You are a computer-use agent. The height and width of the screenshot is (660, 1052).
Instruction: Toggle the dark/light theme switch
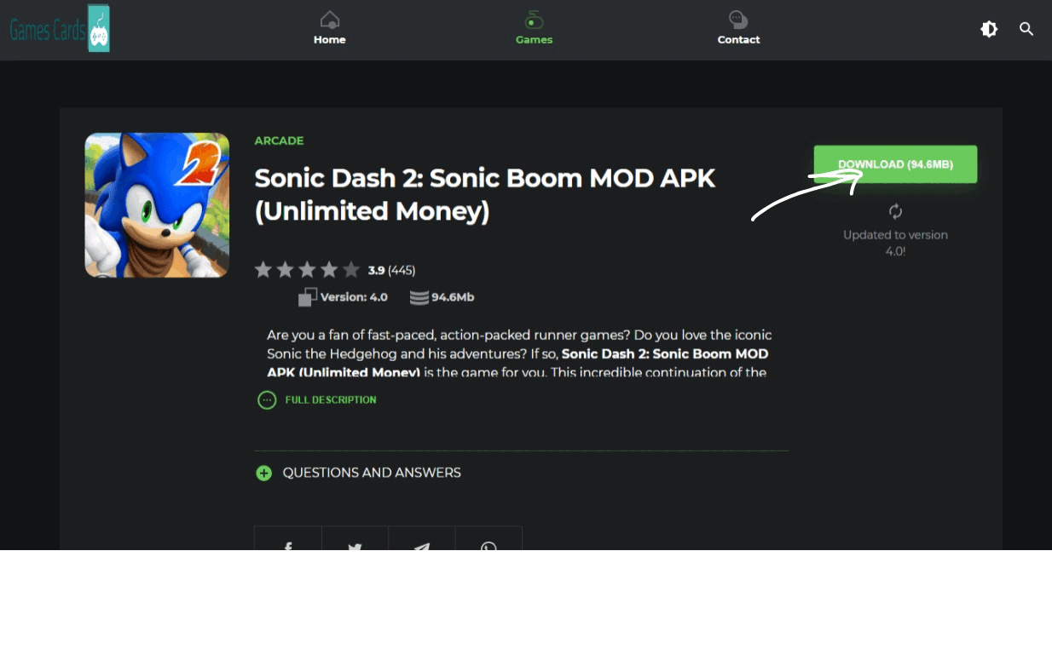tap(989, 30)
